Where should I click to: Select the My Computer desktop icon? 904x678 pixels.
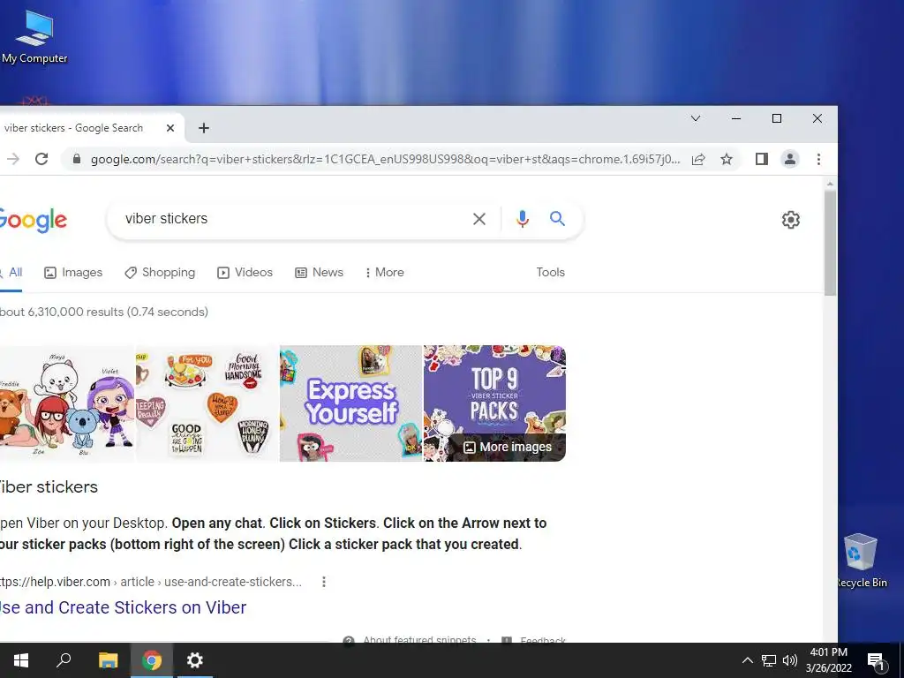click(34, 36)
